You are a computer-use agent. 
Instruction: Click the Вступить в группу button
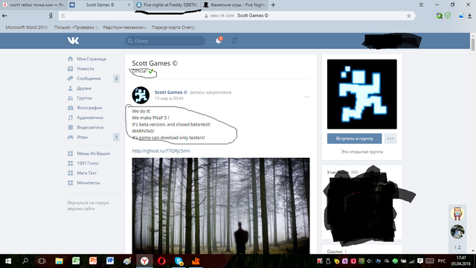354,138
